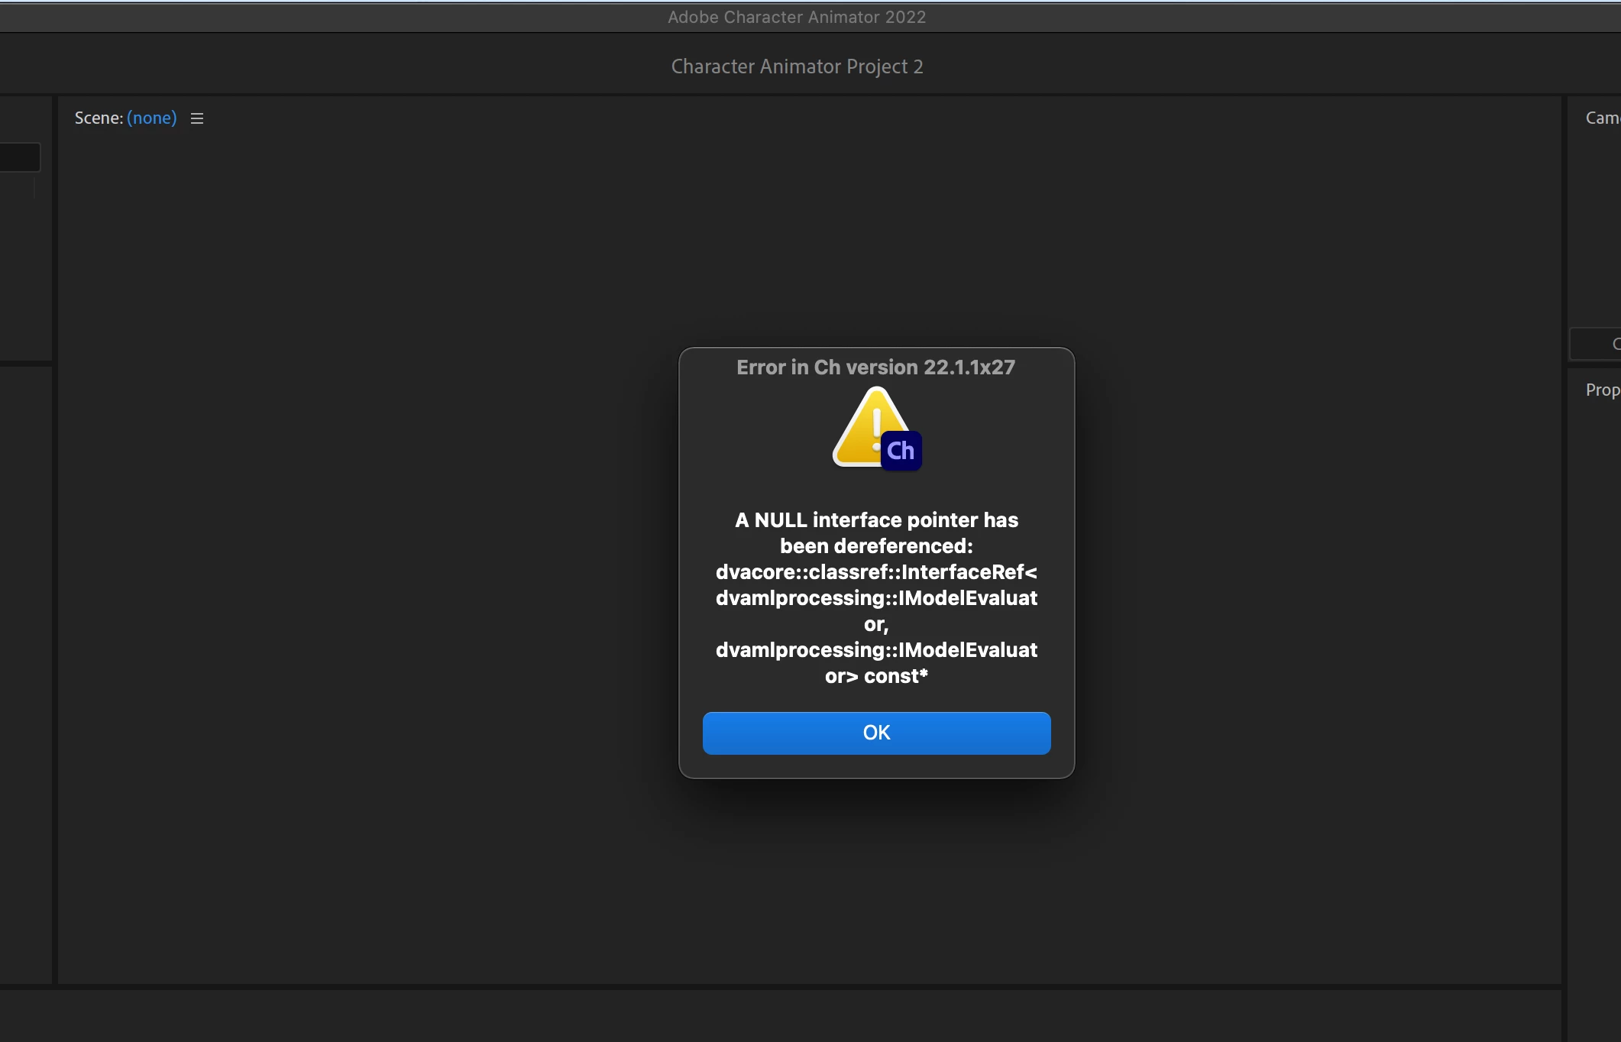The image size is (1621, 1042).
Task: Click the Character Animator Project 2 title
Action: (797, 66)
